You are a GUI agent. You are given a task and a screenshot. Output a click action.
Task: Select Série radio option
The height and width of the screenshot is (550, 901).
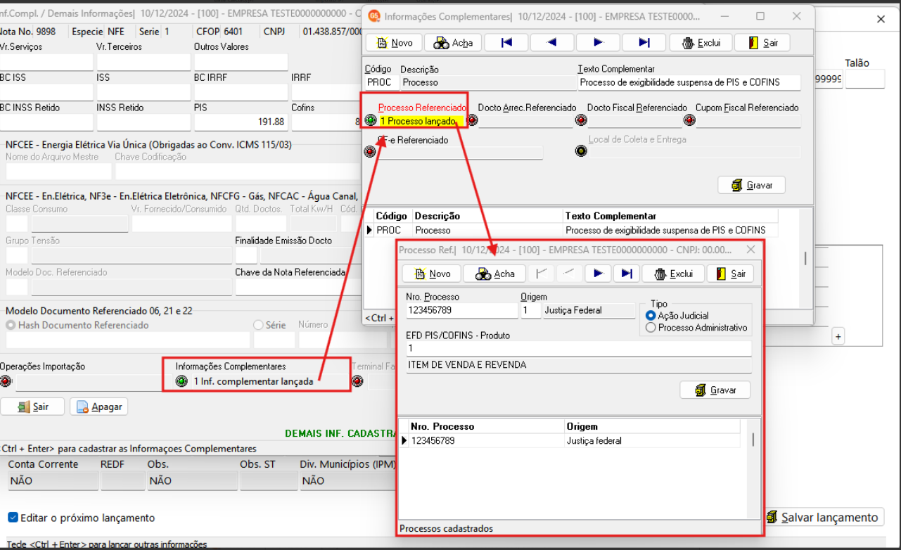[258, 325]
